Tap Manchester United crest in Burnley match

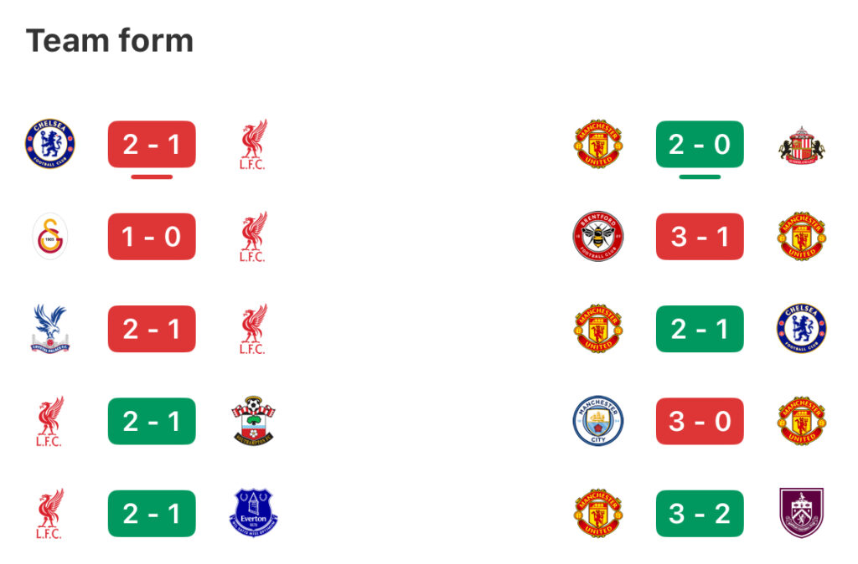tap(597, 513)
